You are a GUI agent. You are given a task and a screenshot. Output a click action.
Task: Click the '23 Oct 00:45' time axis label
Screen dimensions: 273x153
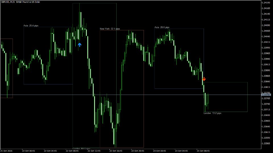click(160, 151)
